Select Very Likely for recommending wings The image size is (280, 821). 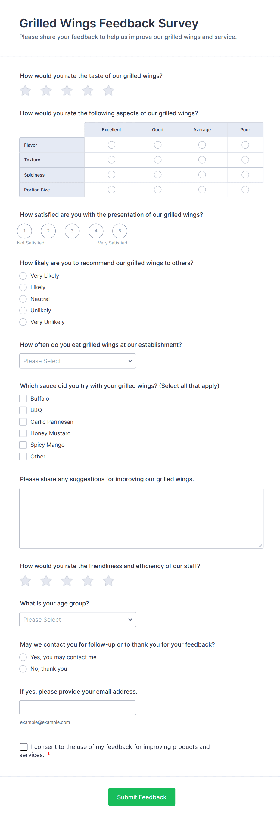coord(23,276)
